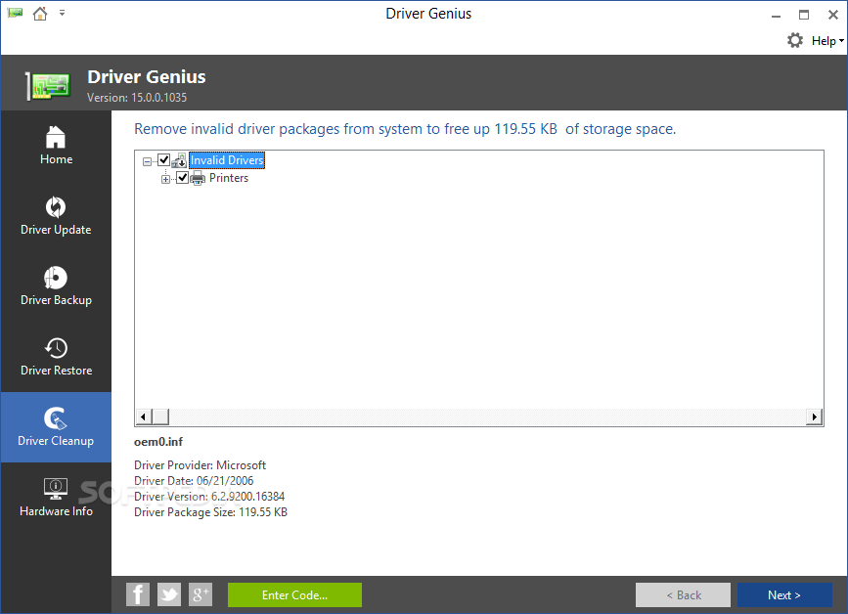Click the Remove invalid driver packages heading

(405, 129)
